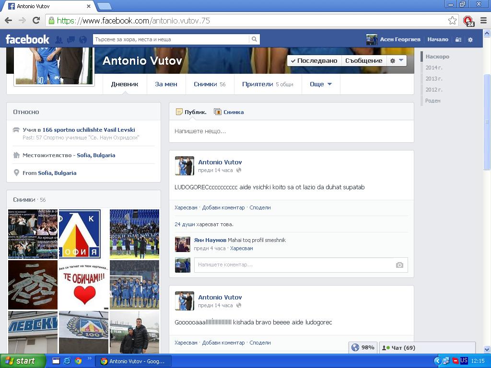491x368 pixels.
Task: Open the new tab button
Action: 104,6
